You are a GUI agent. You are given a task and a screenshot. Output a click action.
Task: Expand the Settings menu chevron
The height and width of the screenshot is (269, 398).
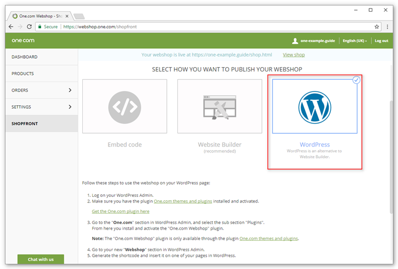pyautogui.click(x=70, y=107)
